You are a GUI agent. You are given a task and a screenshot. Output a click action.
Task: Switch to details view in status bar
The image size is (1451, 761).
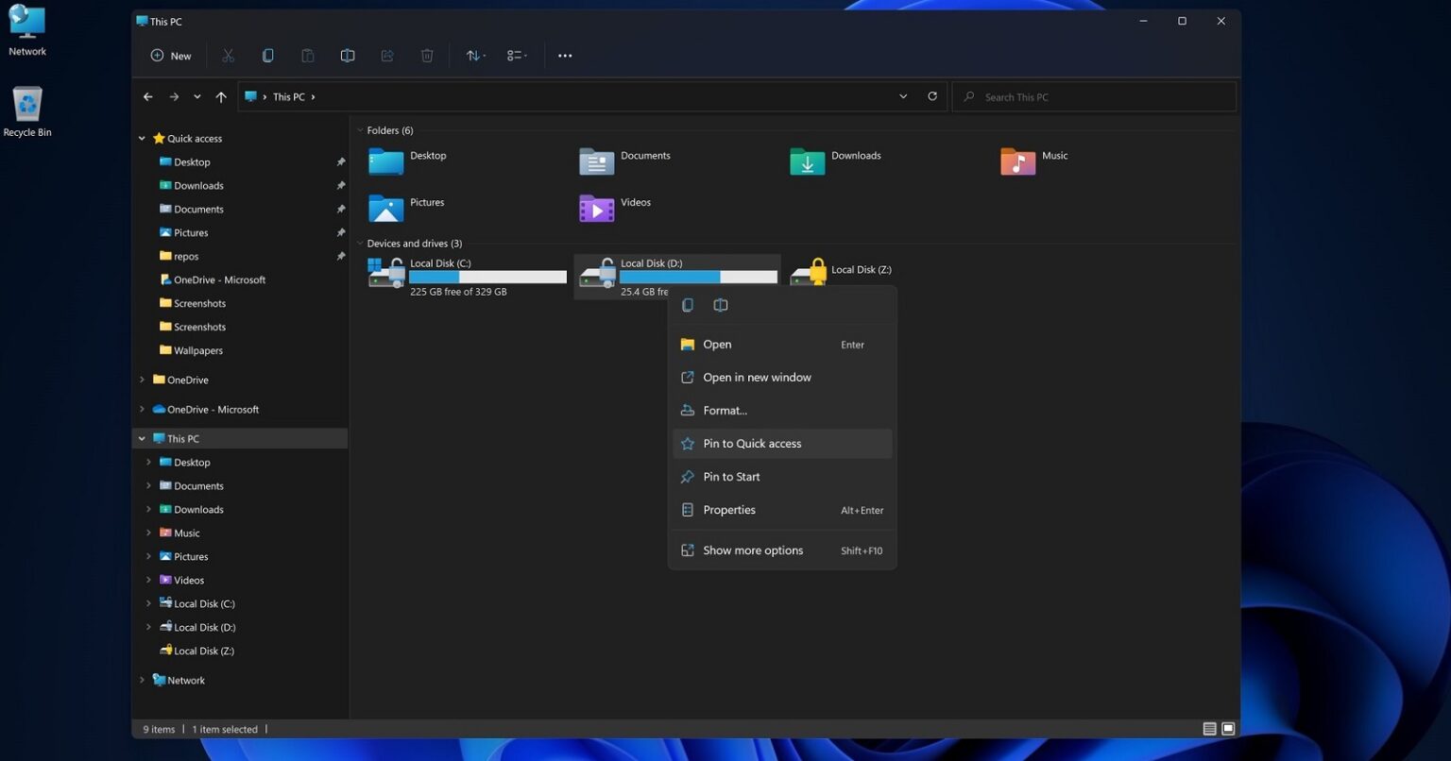tap(1209, 728)
